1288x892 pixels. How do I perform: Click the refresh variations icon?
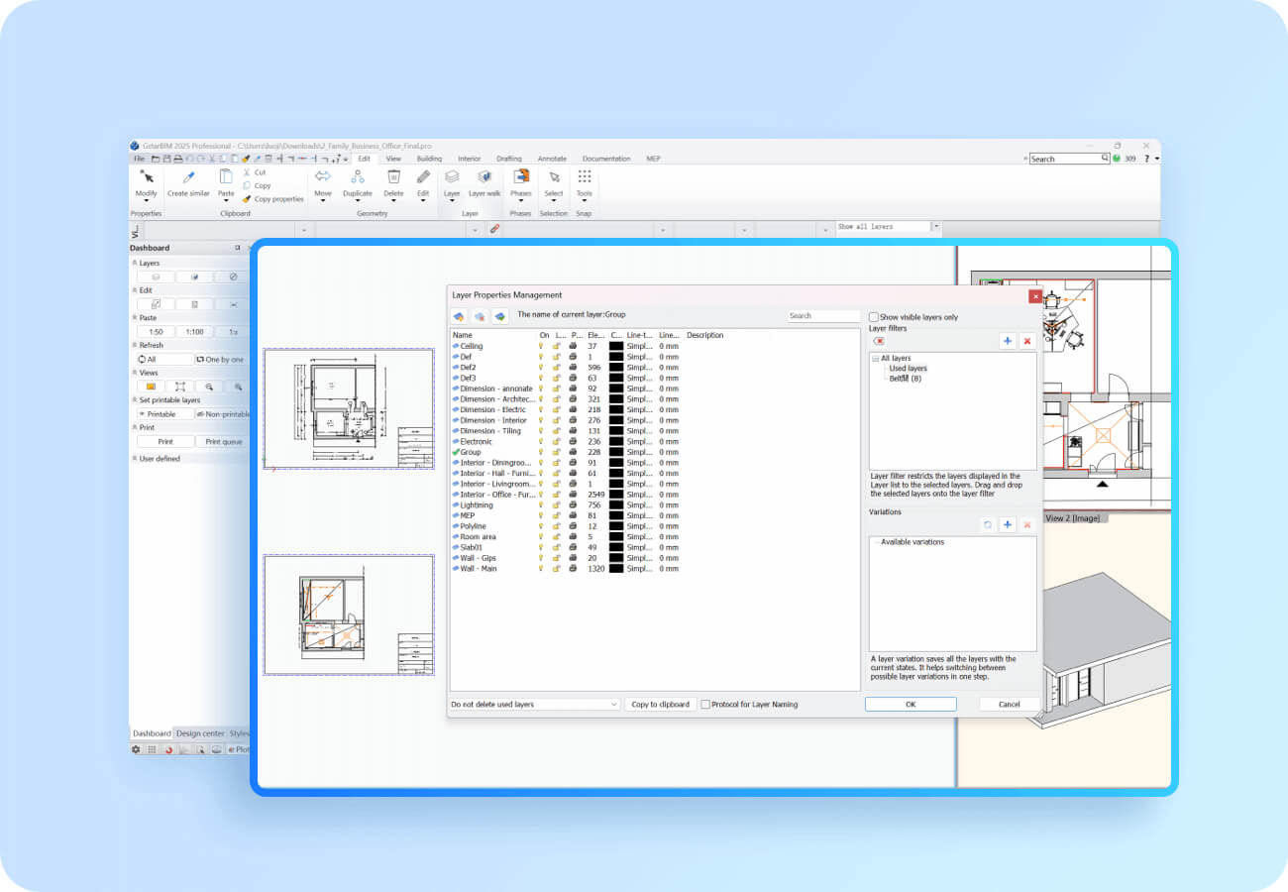(x=987, y=524)
